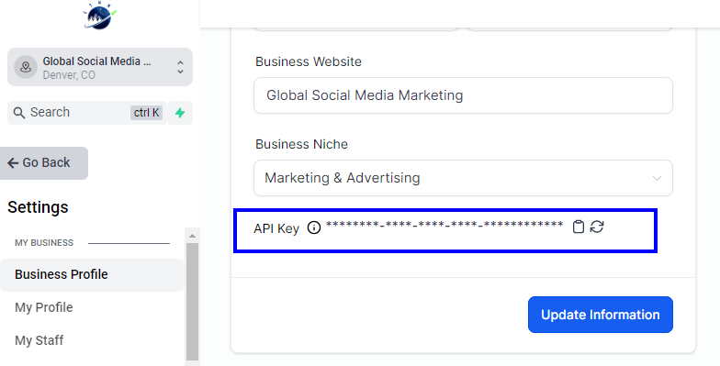
Task: Click the planet logo at top
Action: click(99, 15)
